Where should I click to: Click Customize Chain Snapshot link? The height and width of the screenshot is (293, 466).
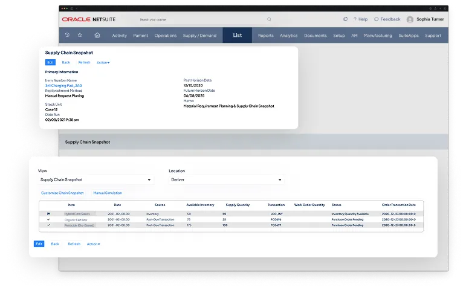[62, 193]
